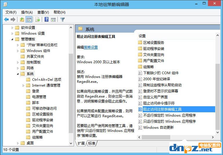Click the Forward arrow toolbar icon
The height and width of the screenshot is (155, 223).
point(13,19)
